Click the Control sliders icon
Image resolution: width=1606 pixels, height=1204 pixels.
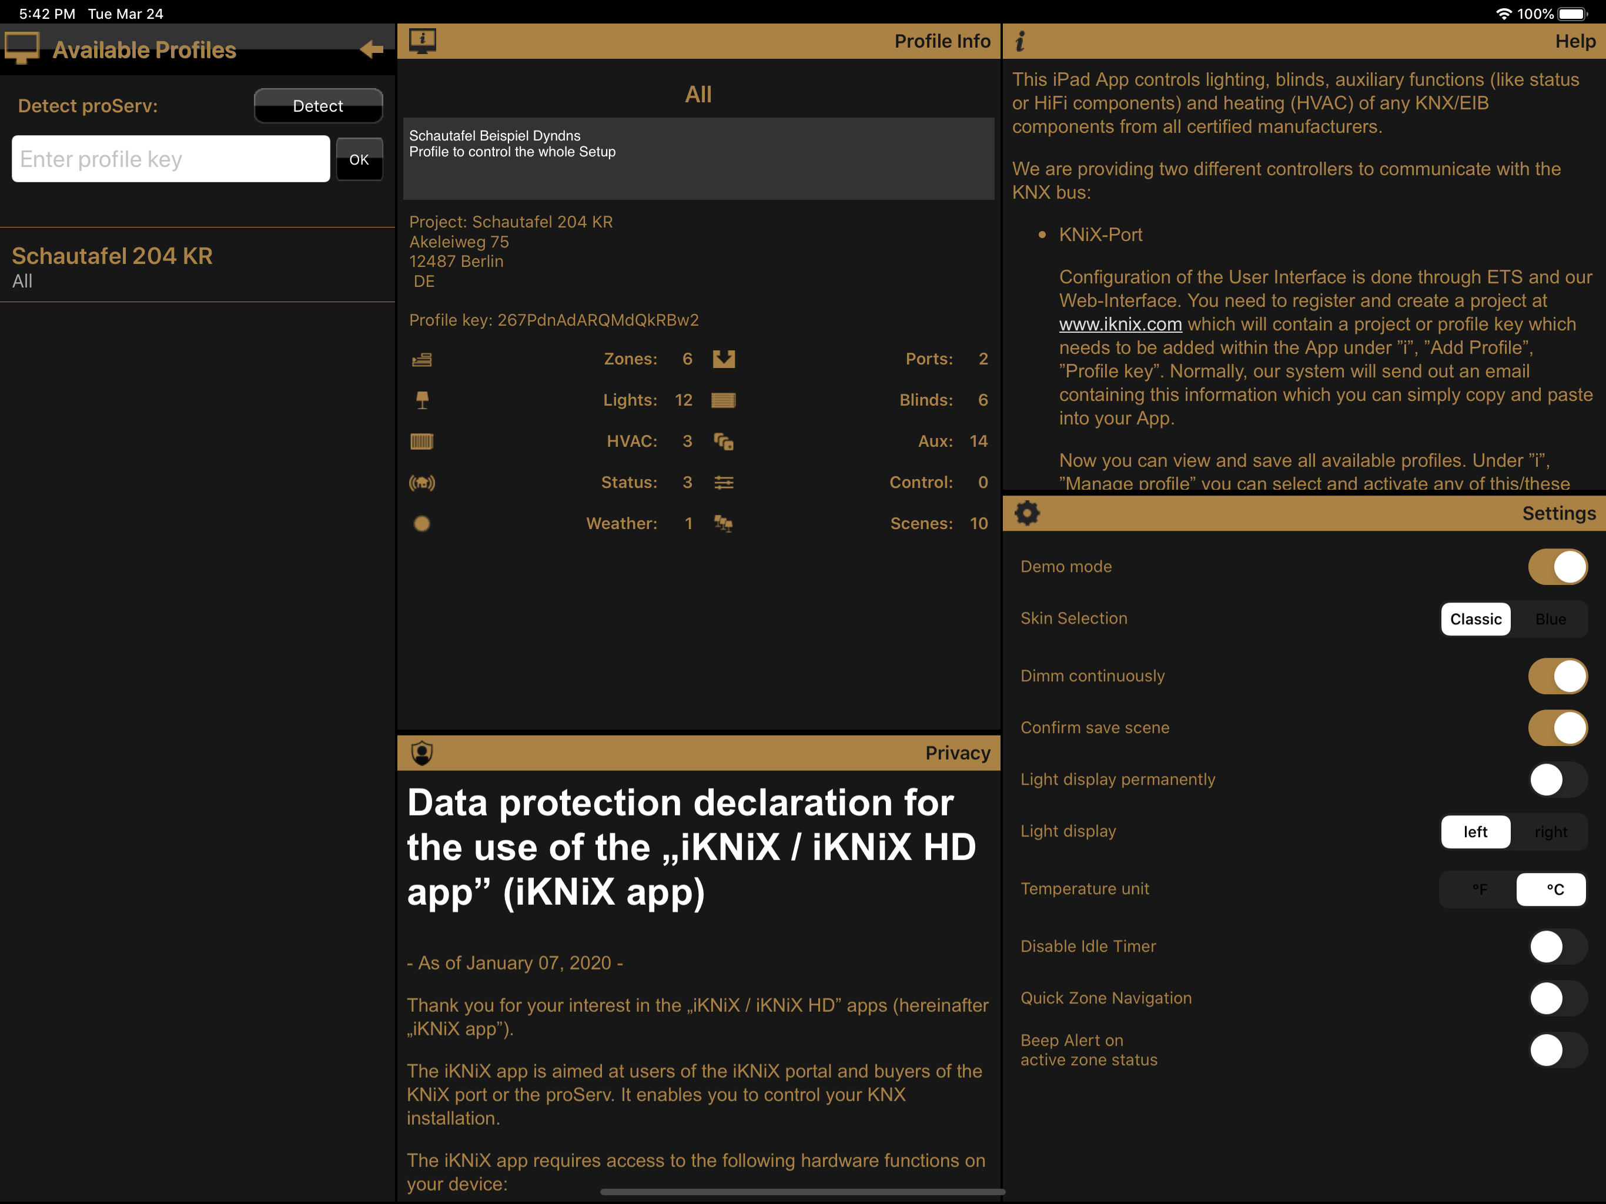[x=724, y=482]
